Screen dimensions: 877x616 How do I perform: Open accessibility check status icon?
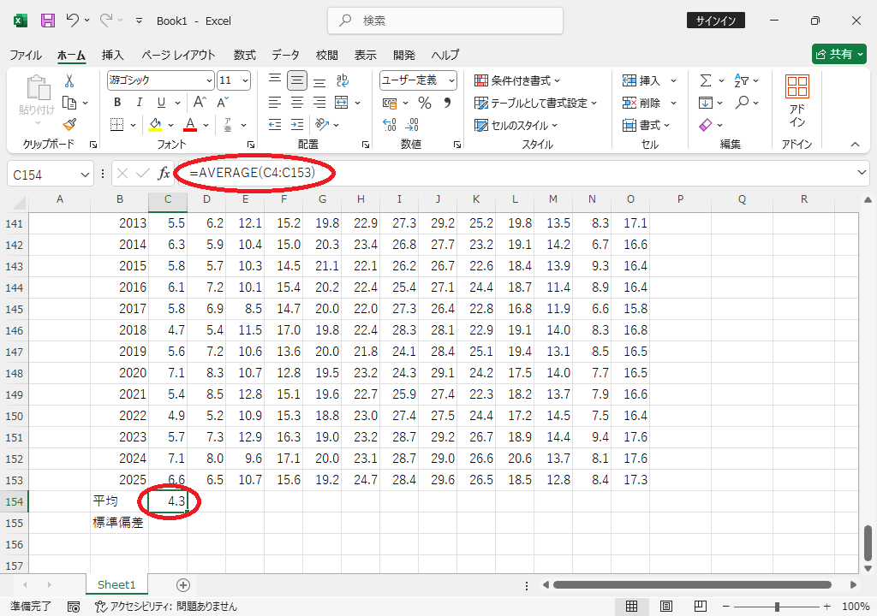(166, 607)
